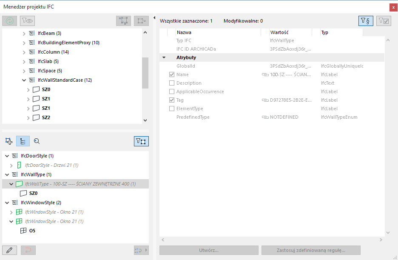398x260 pixels.
Task: Click the link icon beside the Tag value
Action: pyautogui.click(x=265, y=100)
